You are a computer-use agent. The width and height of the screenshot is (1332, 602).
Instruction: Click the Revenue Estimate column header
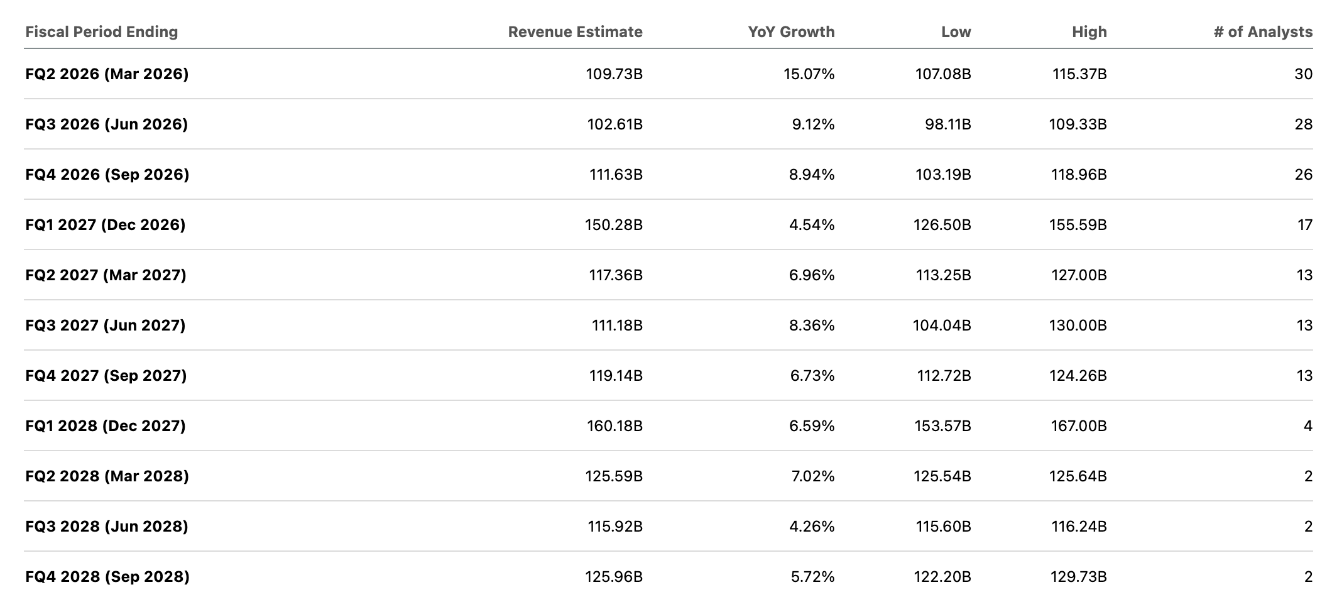(575, 32)
